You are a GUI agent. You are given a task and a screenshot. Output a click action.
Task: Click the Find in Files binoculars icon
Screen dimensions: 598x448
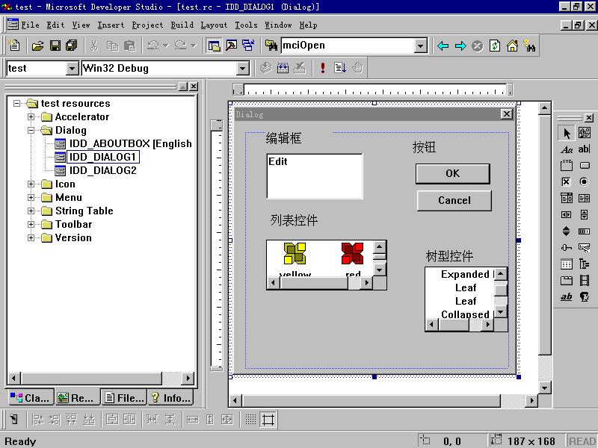click(271, 46)
